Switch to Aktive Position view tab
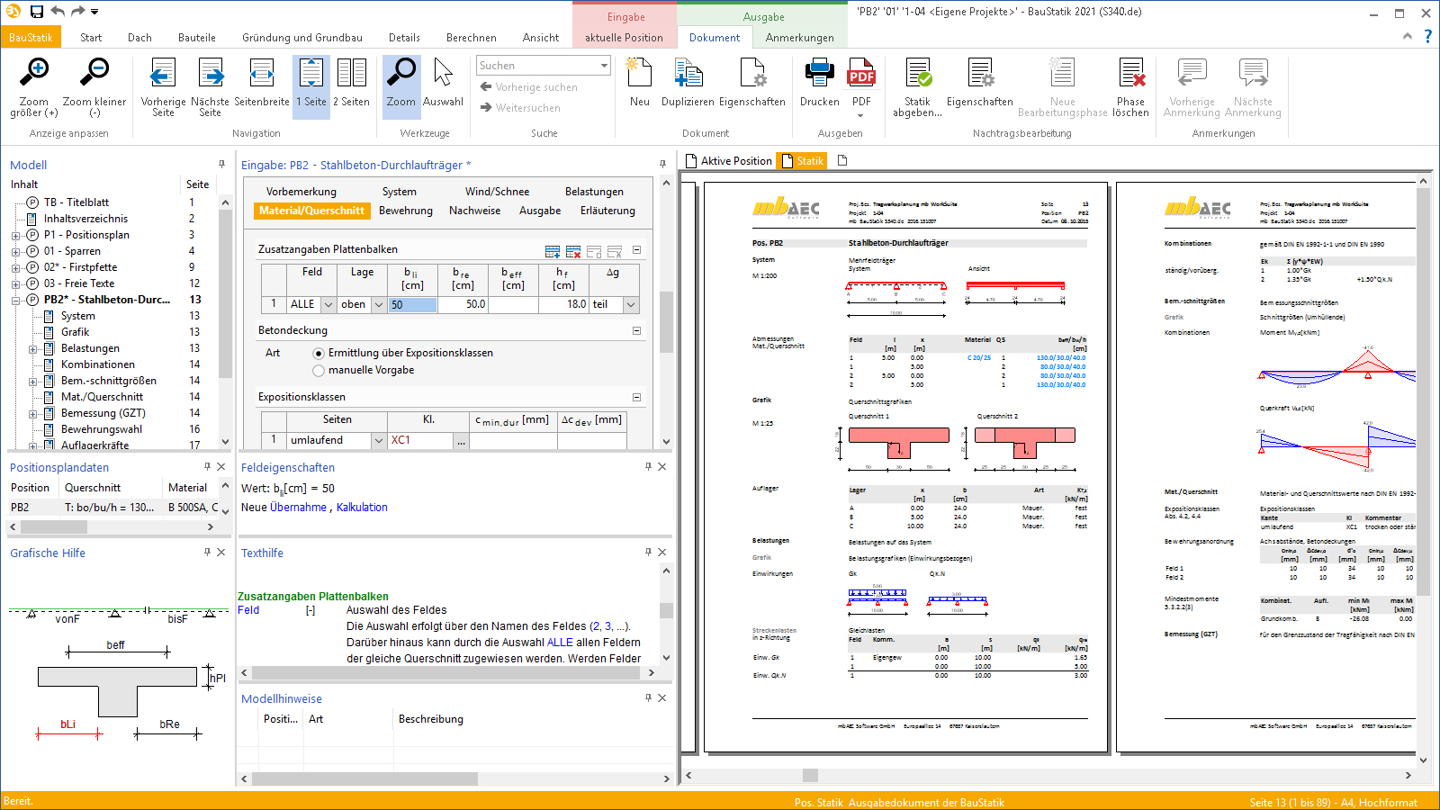Screen dimensions: 1440x810 click(x=729, y=161)
